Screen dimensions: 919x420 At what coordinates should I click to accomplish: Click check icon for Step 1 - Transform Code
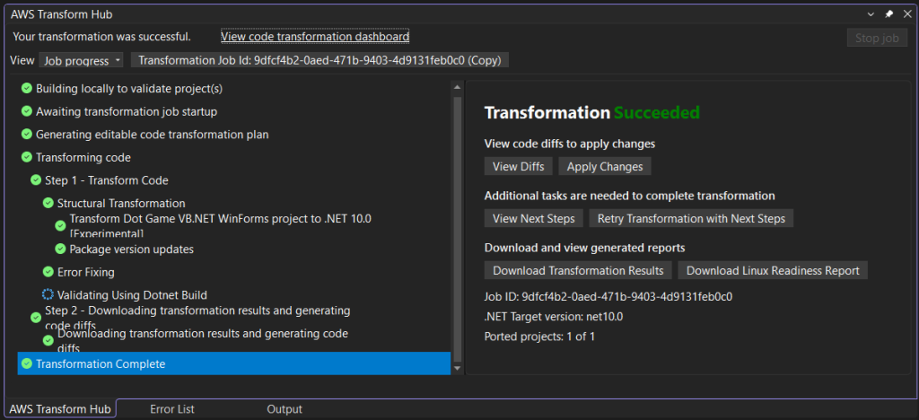[x=35, y=180]
